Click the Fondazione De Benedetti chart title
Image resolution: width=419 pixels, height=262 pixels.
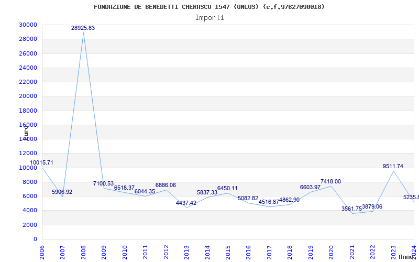(x=210, y=7)
